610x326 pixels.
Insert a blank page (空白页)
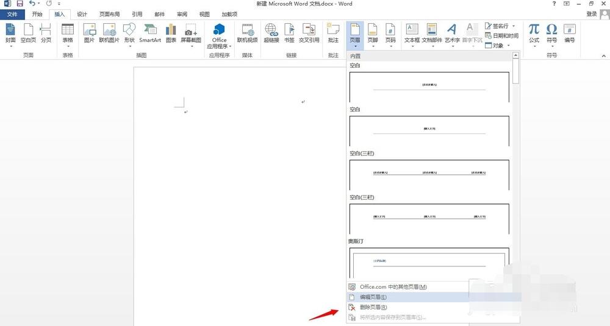[x=28, y=34]
